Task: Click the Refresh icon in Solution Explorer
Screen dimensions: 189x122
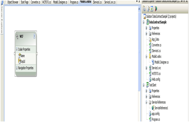Action: point(152,9)
